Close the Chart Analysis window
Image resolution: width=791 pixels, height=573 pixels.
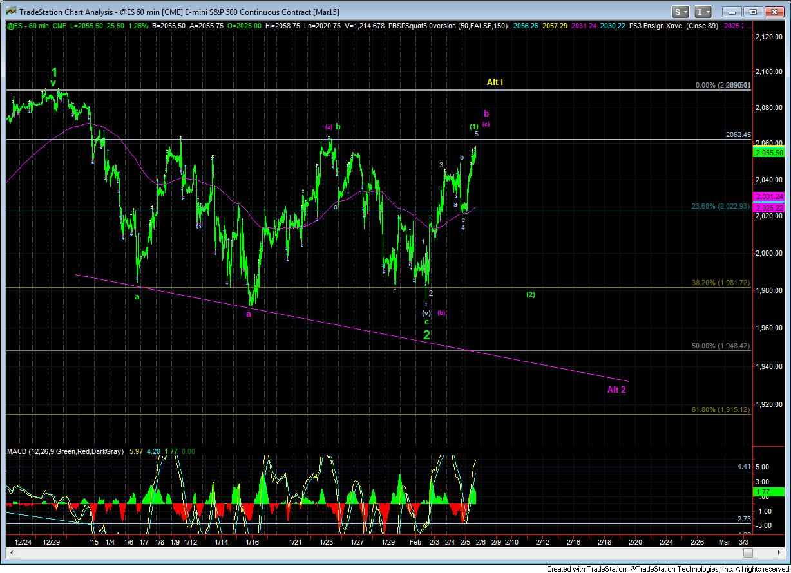775,12
